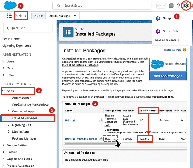Open Learn More about Installing Packages link

(80, 65)
